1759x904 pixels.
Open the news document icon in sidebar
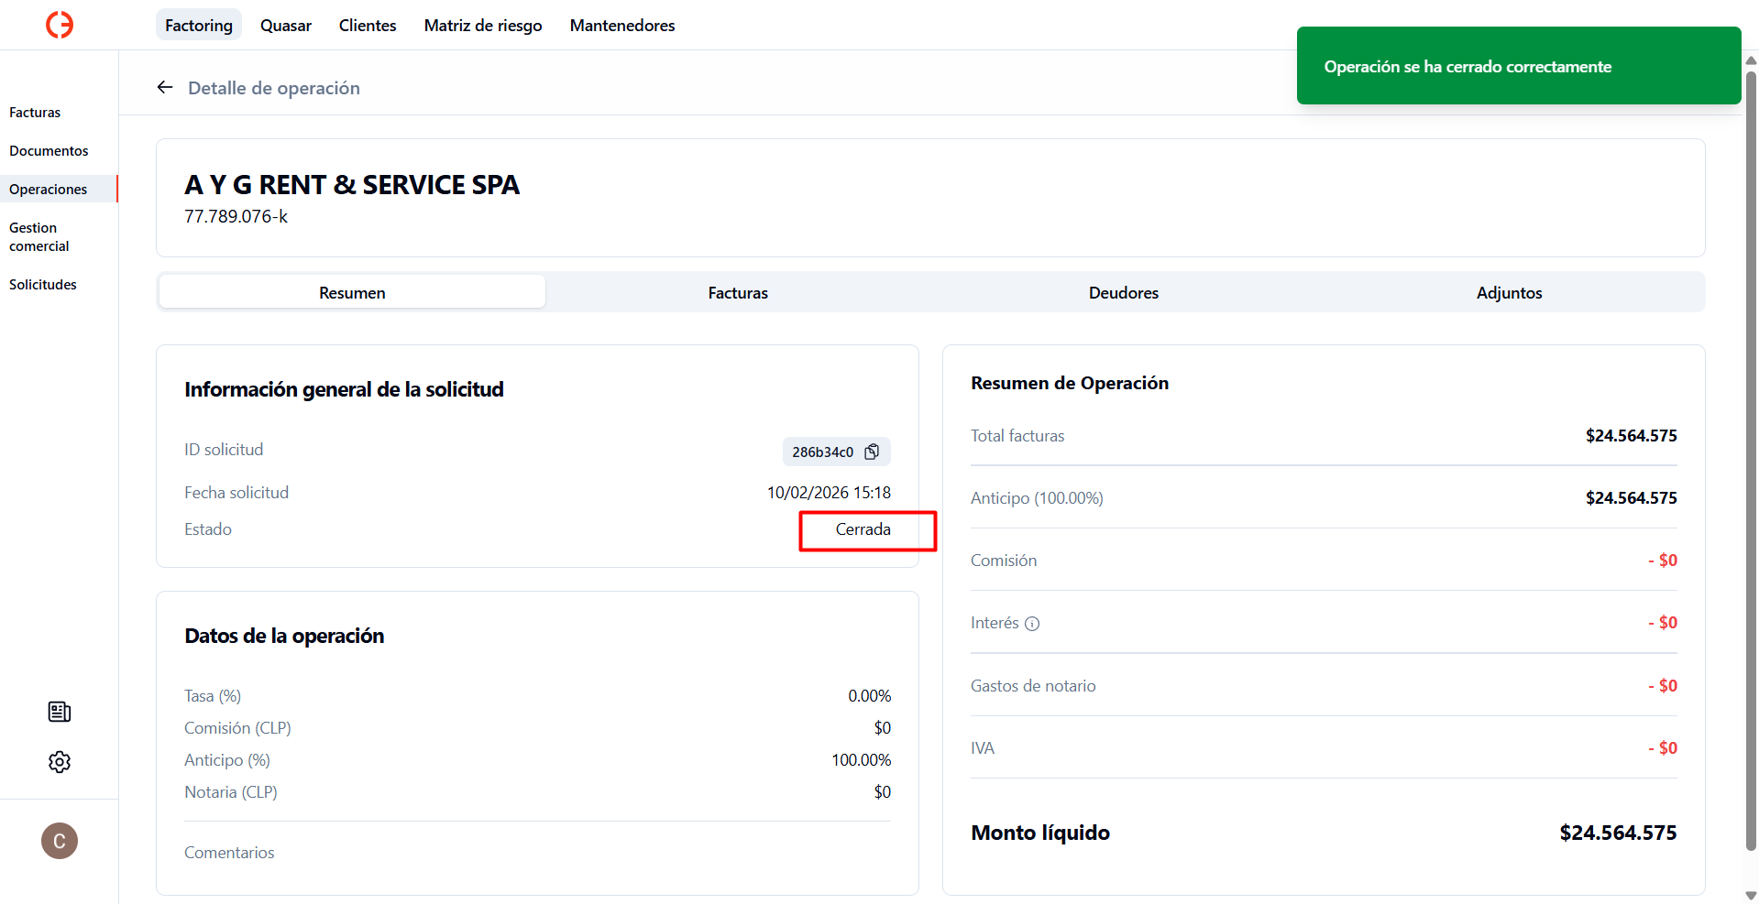coord(60,712)
